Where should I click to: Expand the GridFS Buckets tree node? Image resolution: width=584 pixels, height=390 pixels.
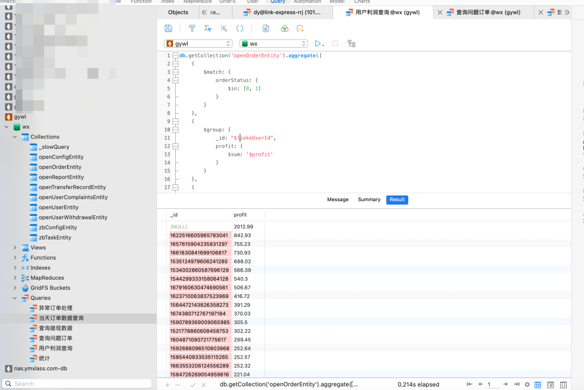[x=15, y=288]
